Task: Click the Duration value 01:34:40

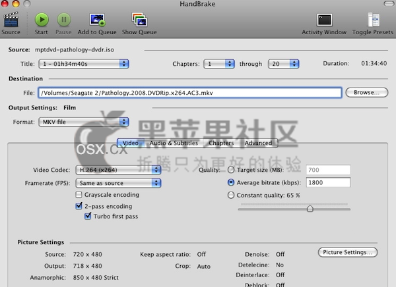Action: [374, 63]
